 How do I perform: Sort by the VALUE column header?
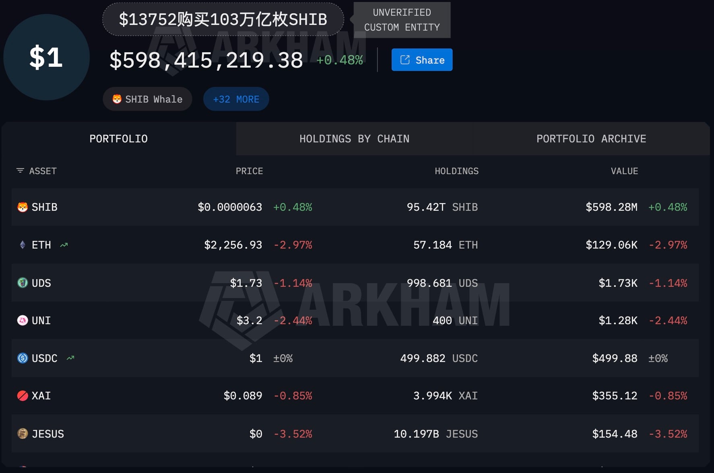coord(624,171)
